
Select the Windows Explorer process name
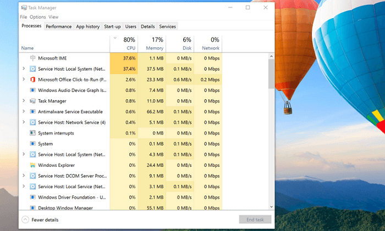(x=56, y=165)
